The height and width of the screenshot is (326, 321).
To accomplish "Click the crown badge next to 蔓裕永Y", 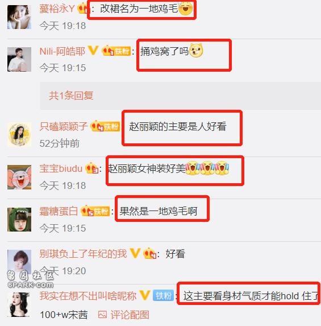I will tap(84, 9).
